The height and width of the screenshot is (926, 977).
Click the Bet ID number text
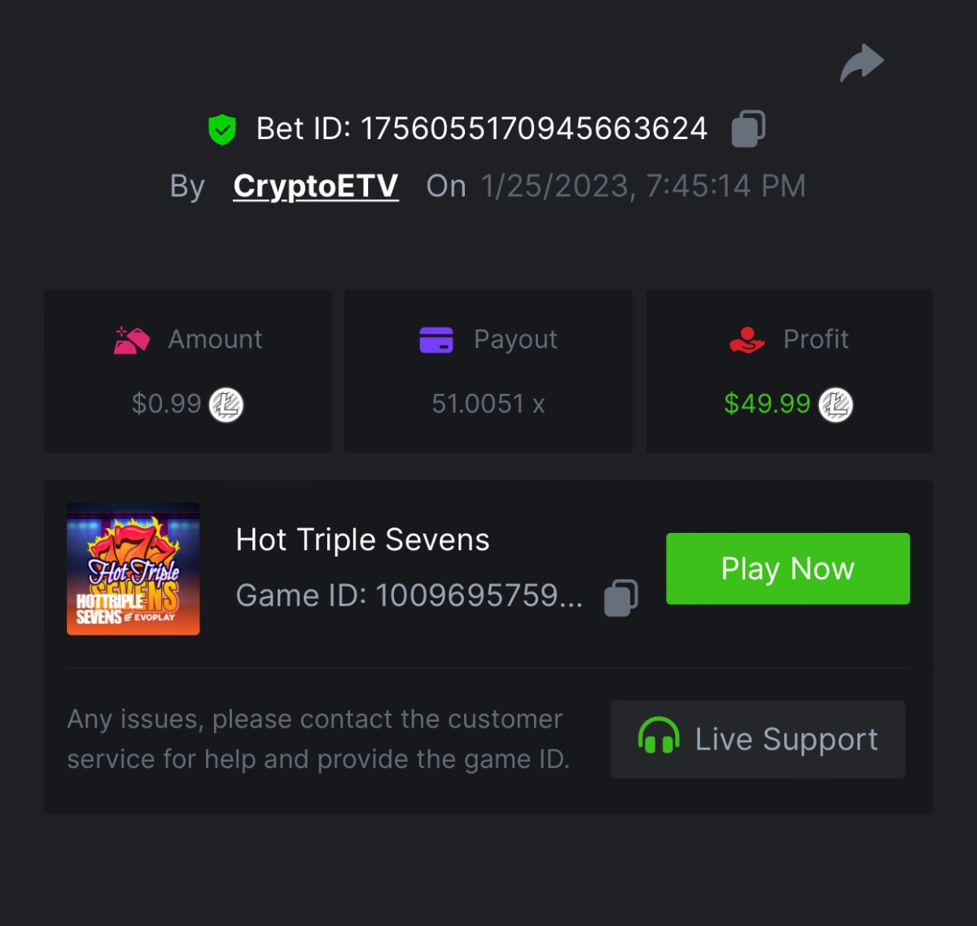534,129
